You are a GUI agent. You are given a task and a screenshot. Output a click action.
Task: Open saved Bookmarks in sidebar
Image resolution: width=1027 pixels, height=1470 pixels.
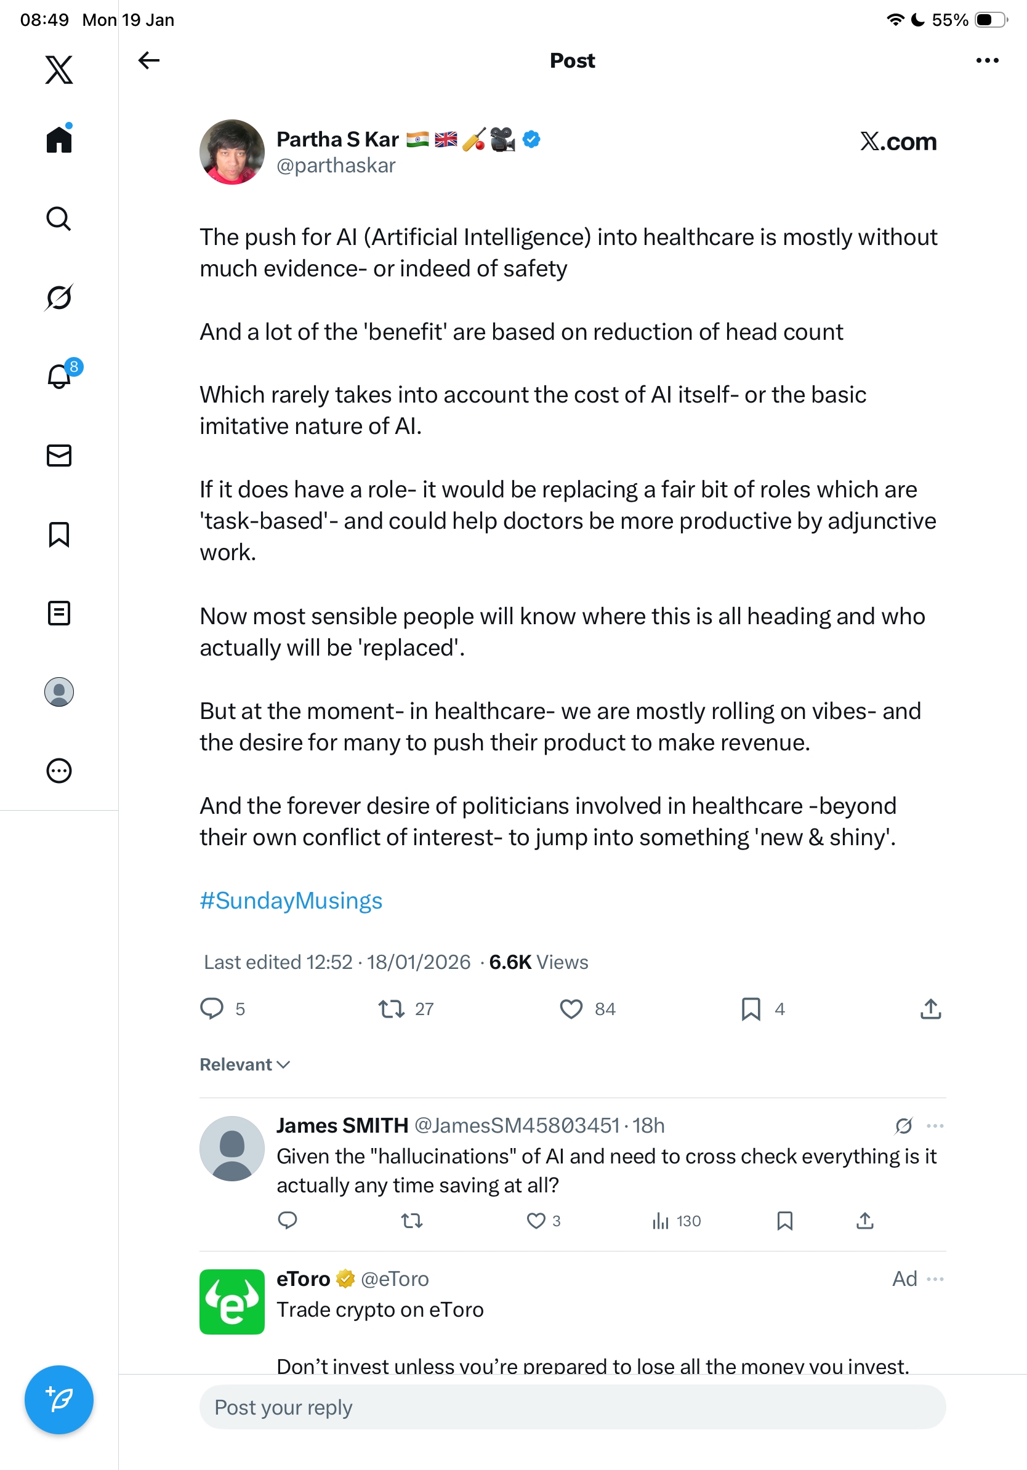(59, 534)
